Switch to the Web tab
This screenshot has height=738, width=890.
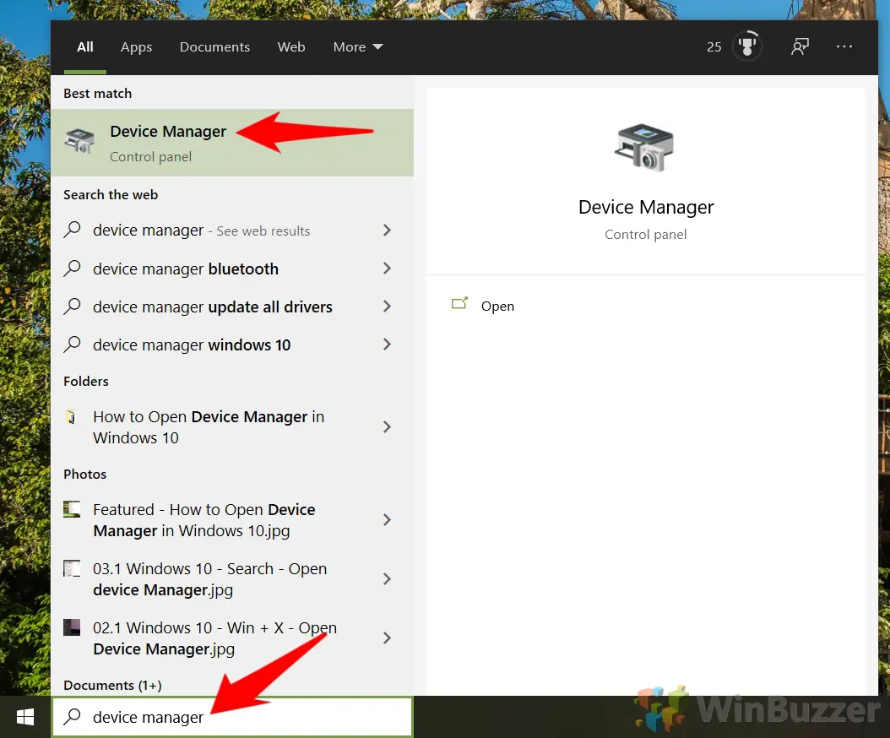click(x=291, y=47)
